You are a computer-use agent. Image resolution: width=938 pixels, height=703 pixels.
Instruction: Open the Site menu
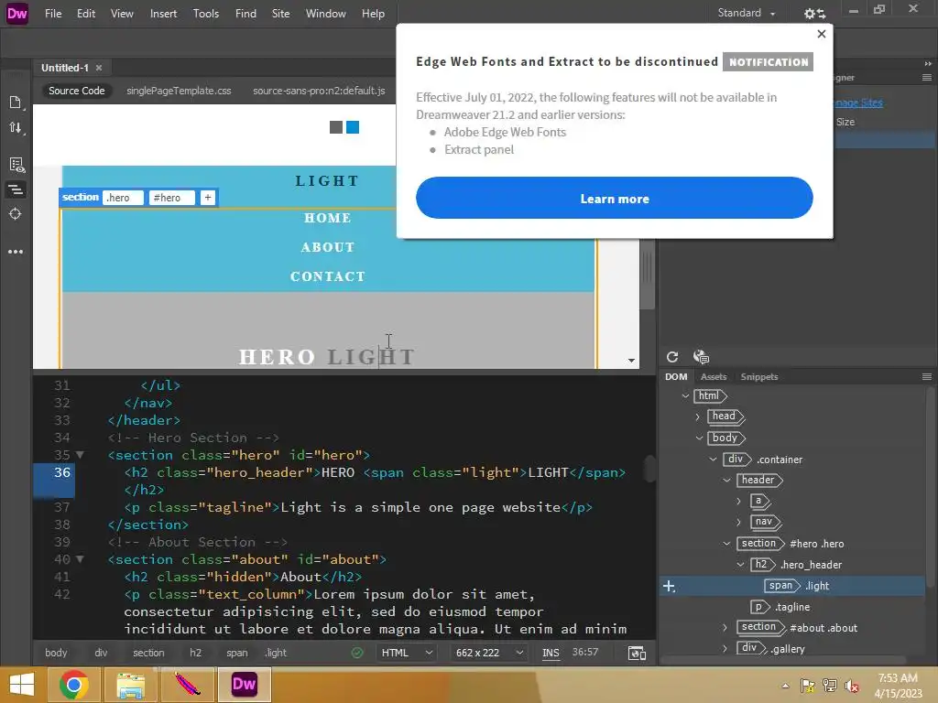pos(280,13)
